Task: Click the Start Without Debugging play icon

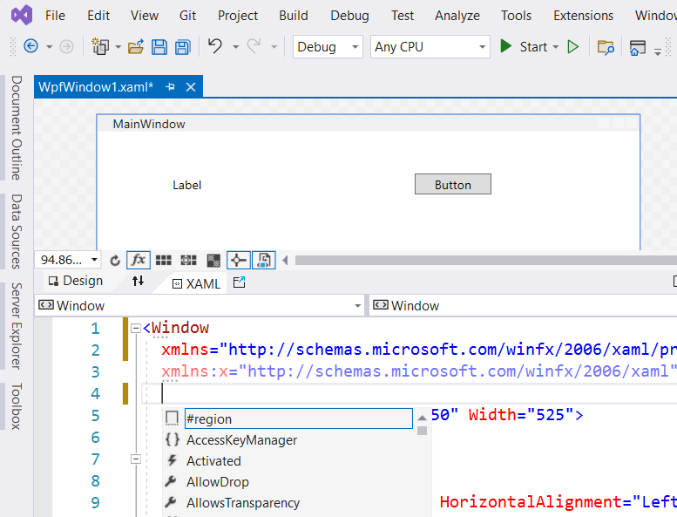Action: [x=573, y=47]
